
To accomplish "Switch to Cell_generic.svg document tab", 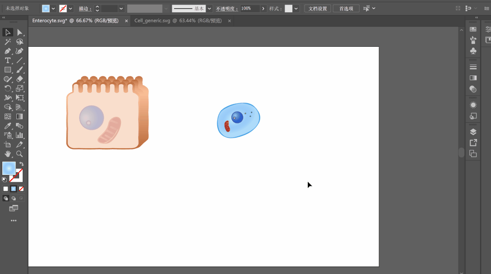I will point(178,21).
